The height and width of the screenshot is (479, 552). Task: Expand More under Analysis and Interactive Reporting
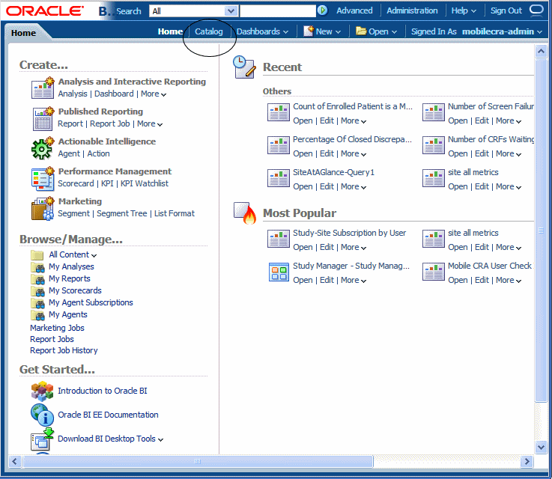click(x=154, y=94)
